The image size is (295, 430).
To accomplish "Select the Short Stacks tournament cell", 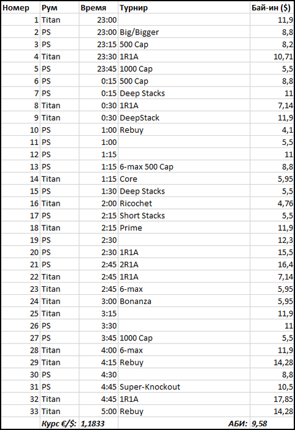I will 184,216.
